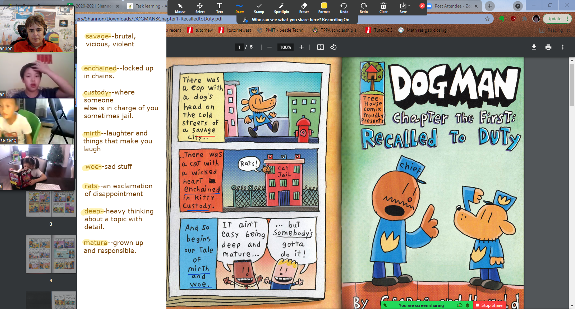Open PDF viewer more actions menu

[563, 47]
